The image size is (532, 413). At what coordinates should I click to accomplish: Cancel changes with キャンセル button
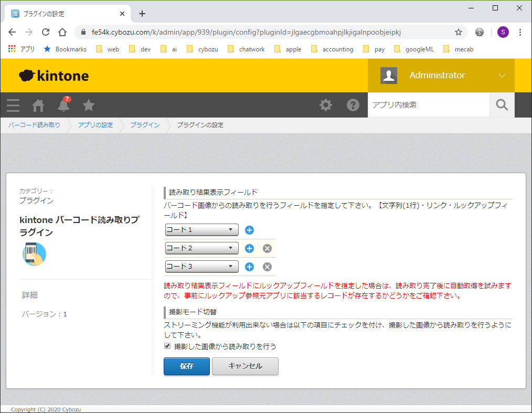[x=245, y=366]
